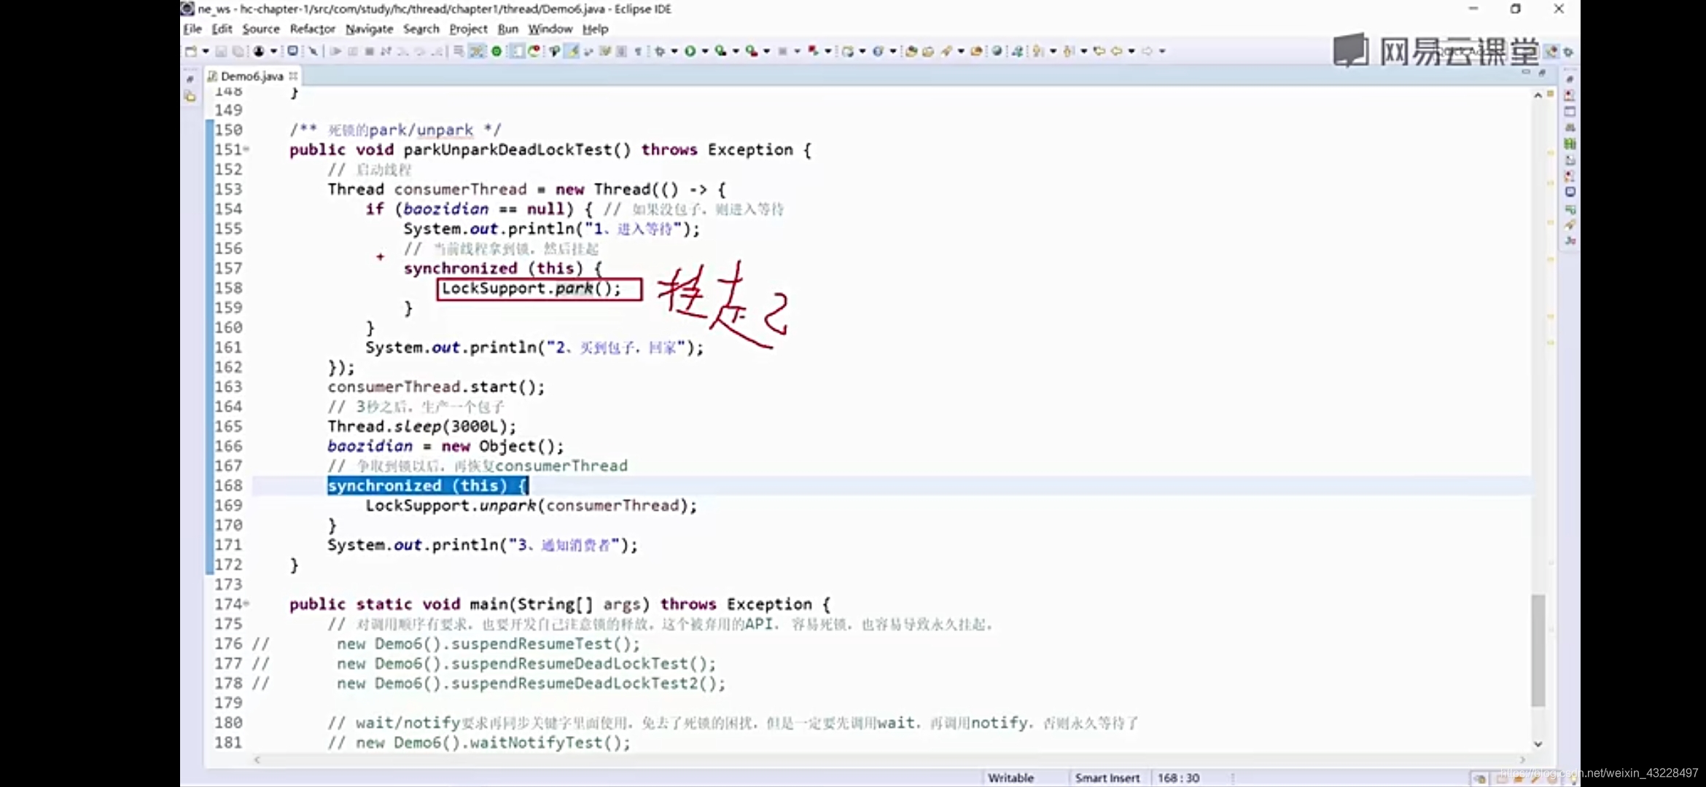The height and width of the screenshot is (787, 1706).
Task: Switch to the Debug perspective icon
Action: click(x=1568, y=52)
